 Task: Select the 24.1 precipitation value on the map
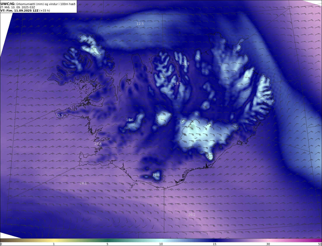(x=83, y=183)
